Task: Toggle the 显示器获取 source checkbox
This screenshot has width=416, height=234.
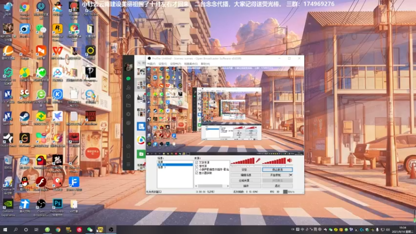Action: 197,173
